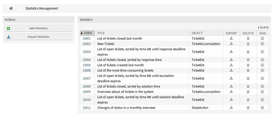Screen dimensions: 274x119
Task: Run tickets created last month statistic
Action: (262, 65)
